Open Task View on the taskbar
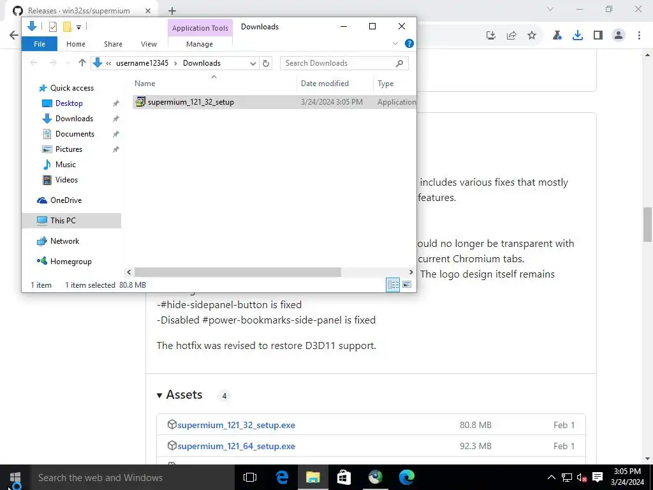Image resolution: width=653 pixels, height=490 pixels. (250, 477)
